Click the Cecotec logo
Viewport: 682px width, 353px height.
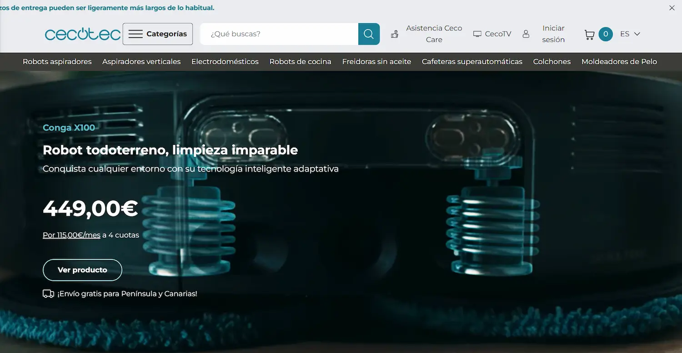[83, 34]
